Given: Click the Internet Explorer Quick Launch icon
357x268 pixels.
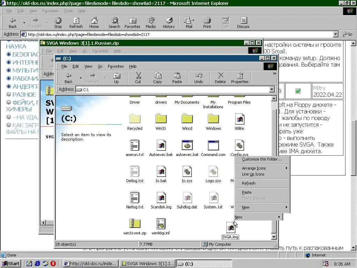Looking at the screenshot, I should click(37, 263).
